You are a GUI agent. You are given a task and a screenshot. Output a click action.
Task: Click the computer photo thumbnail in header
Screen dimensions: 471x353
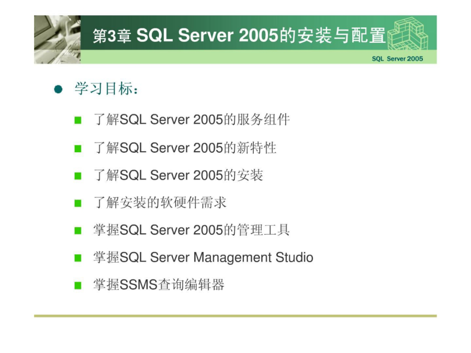click(x=58, y=39)
